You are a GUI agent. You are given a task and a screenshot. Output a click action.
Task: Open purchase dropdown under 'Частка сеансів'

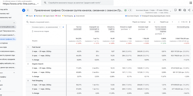pos(160,34)
